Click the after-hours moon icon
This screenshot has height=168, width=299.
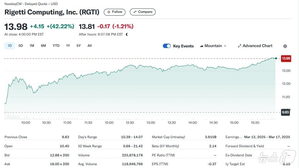(127, 35)
